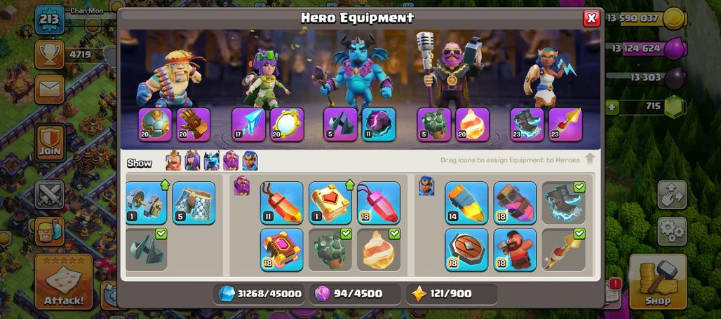Tap the checked lightning boots equipment

tap(563, 203)
